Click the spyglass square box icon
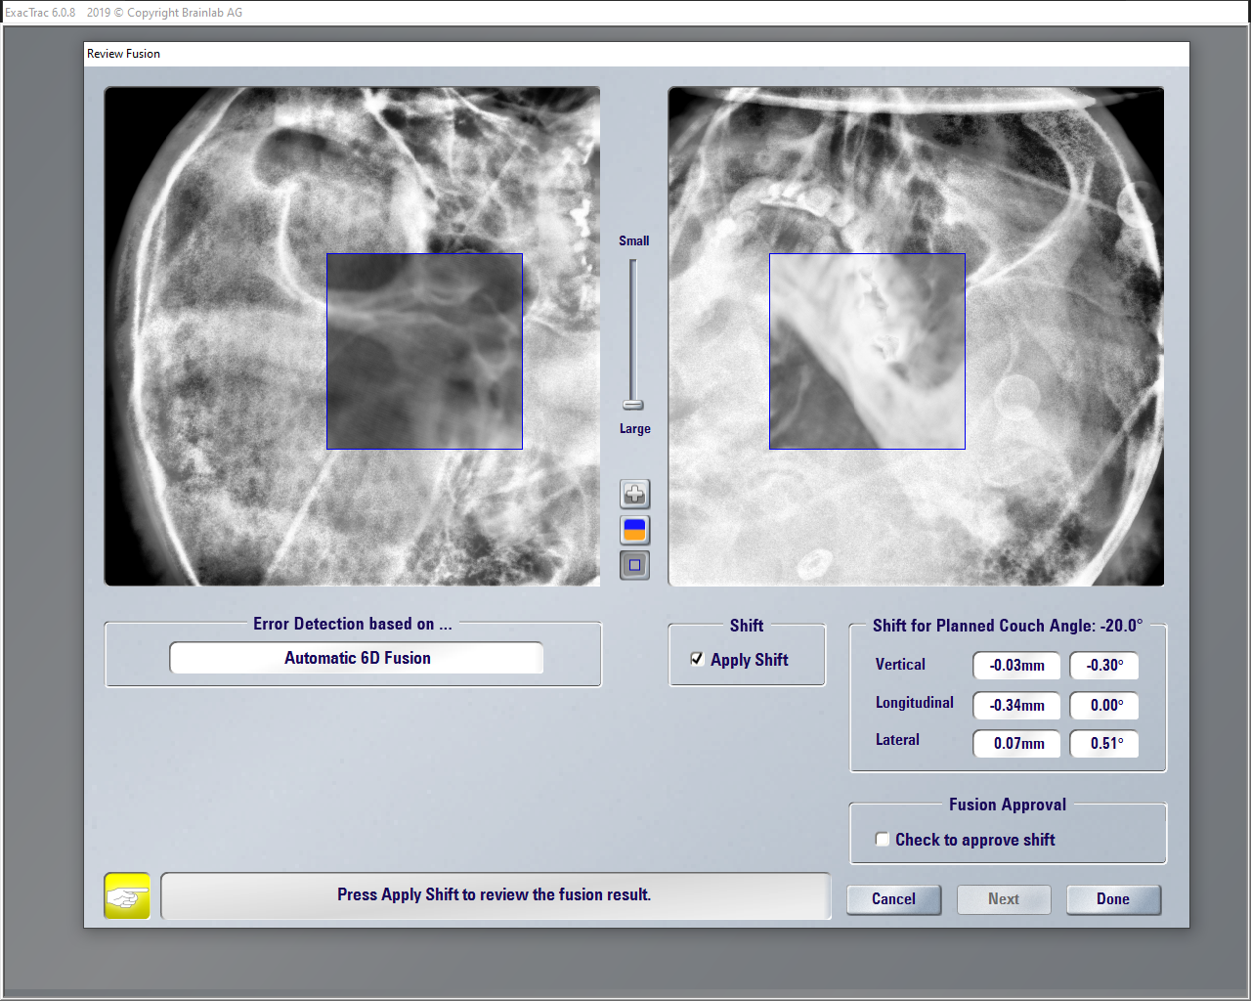The width and height of the screenshot is (1251, 1001). tap(635, 565)
